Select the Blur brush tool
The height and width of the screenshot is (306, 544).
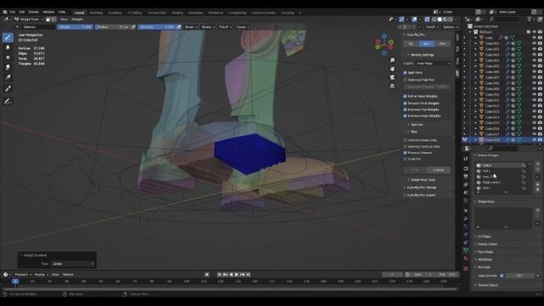[x=8, y=48]
